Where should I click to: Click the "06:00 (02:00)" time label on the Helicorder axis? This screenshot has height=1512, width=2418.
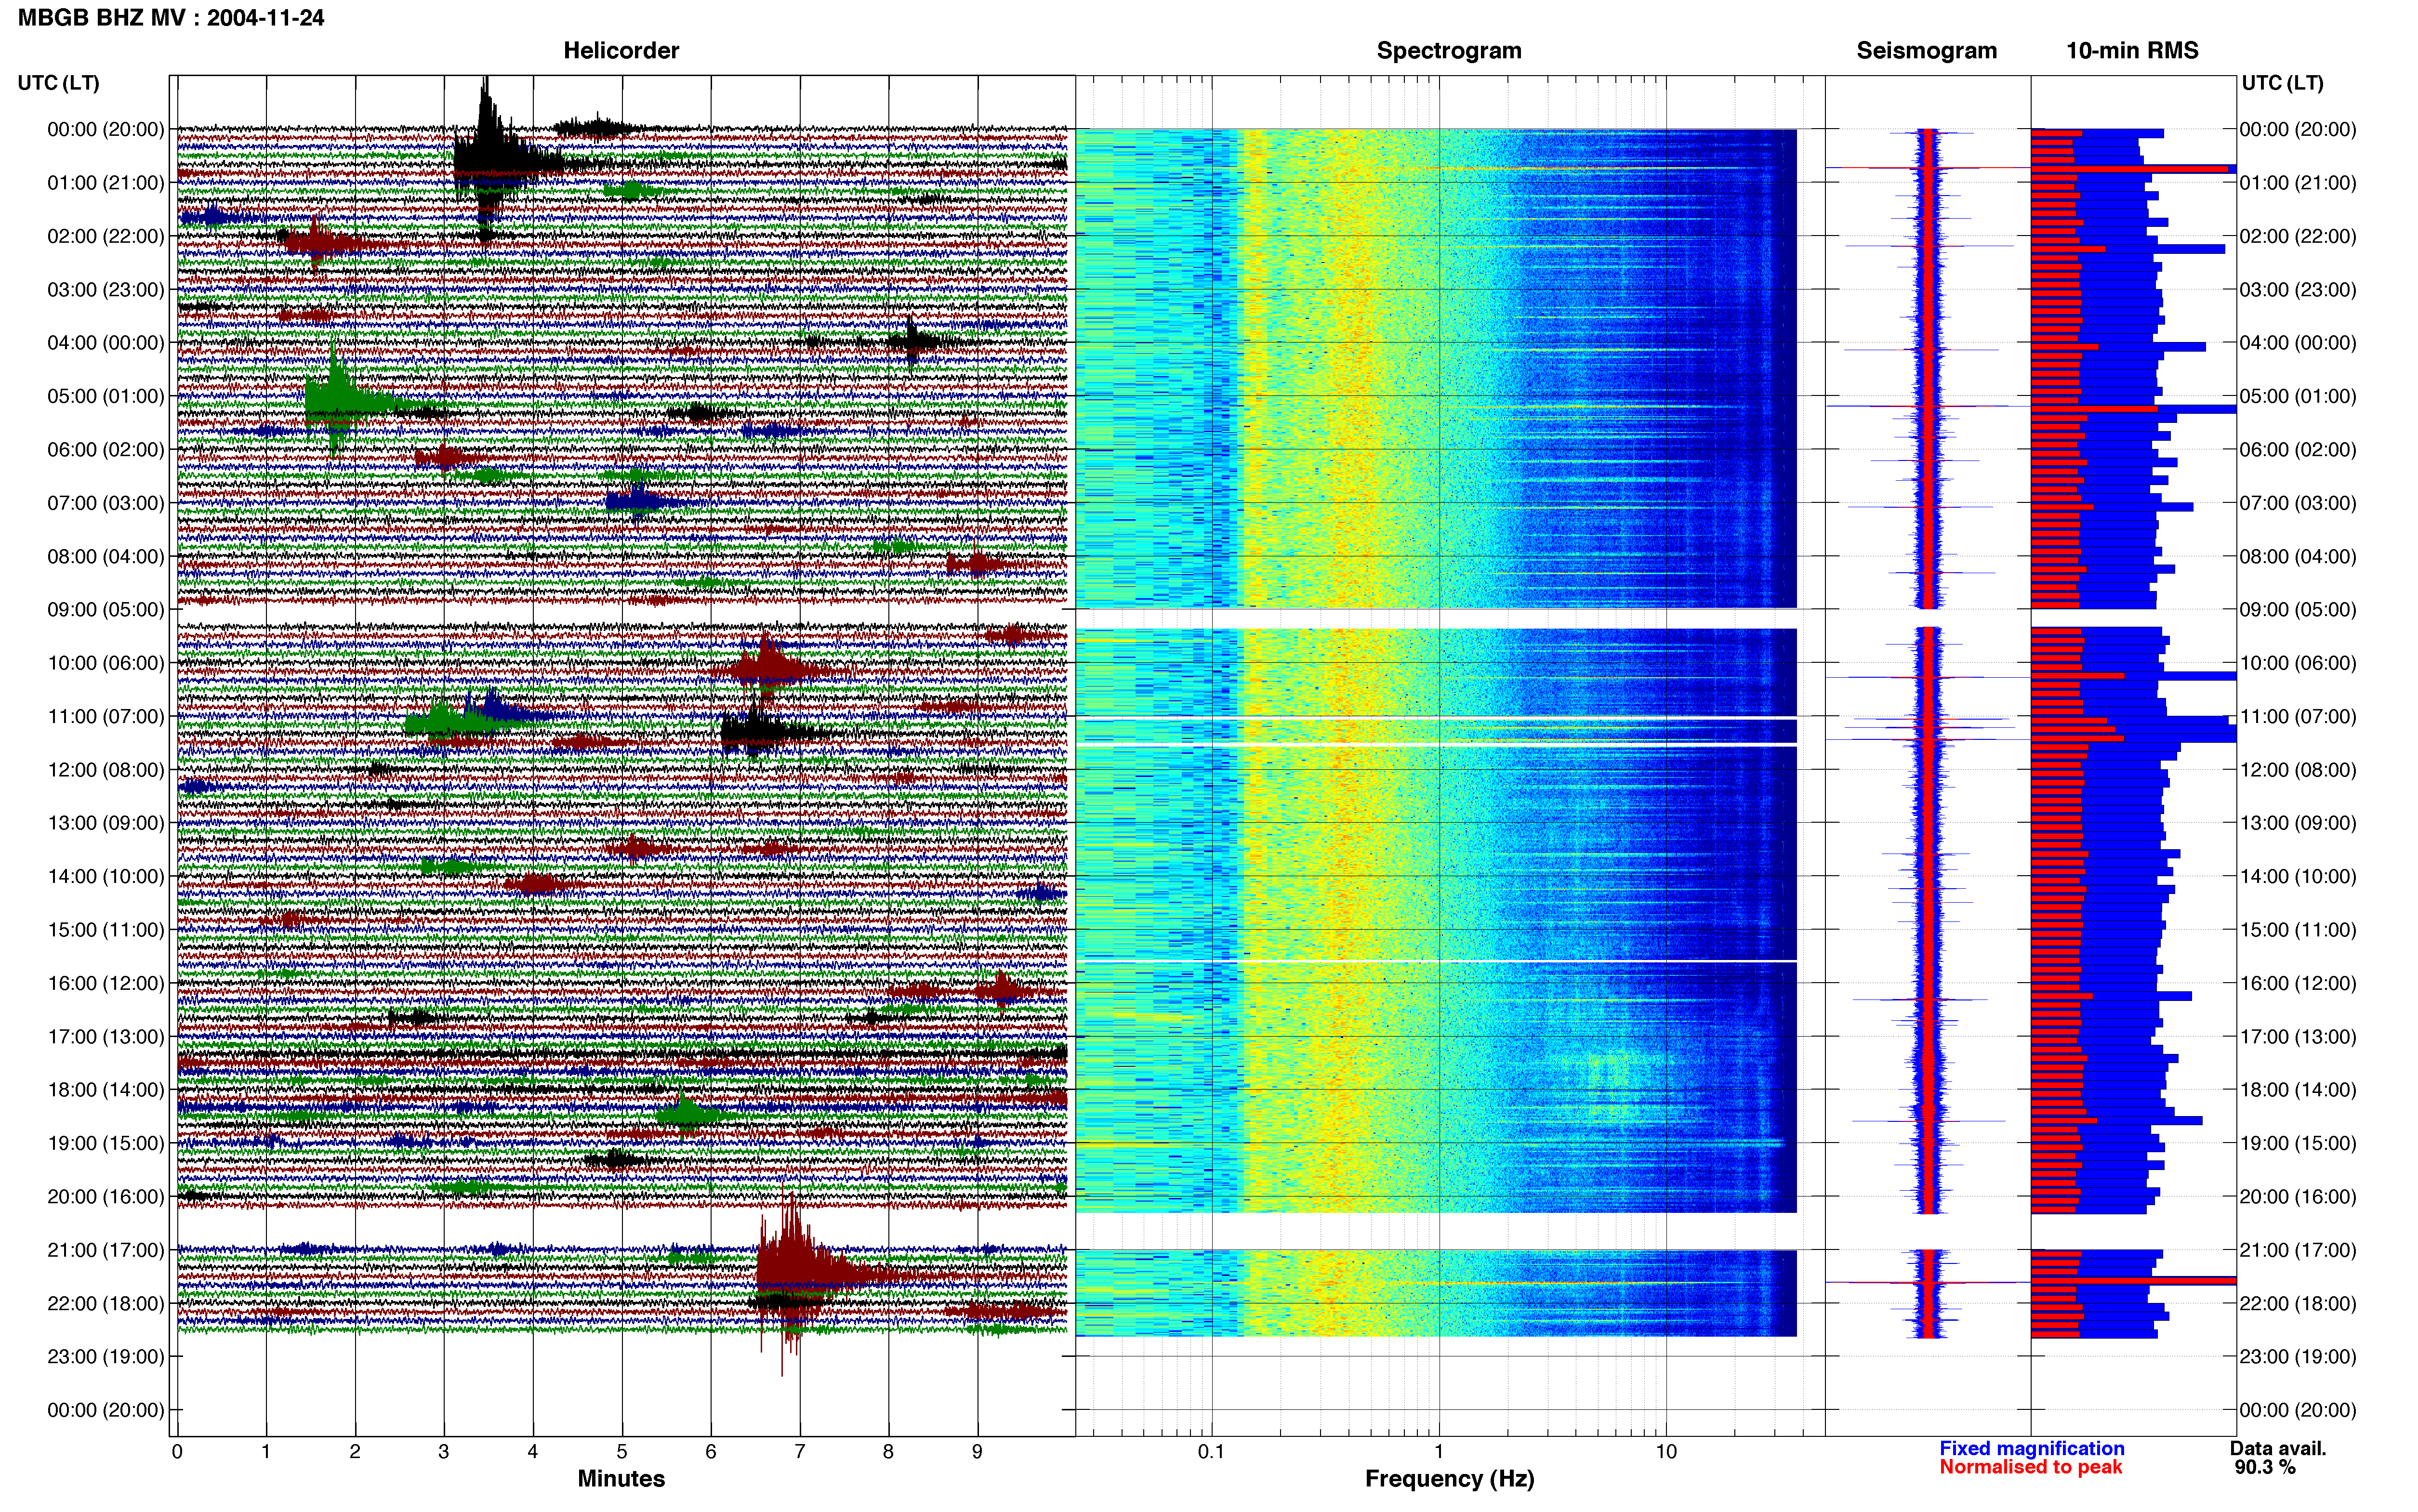[105, 450]
